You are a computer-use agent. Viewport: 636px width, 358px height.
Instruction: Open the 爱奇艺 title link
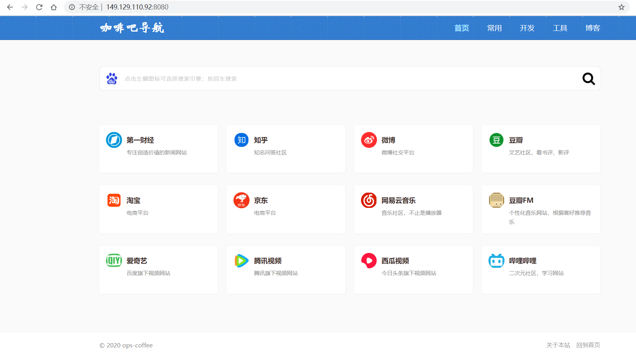coord(137,261)
